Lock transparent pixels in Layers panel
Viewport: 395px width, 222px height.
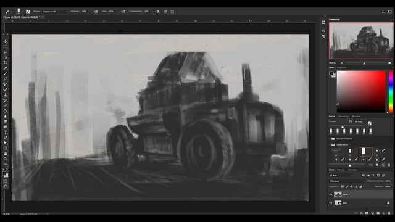[343, 187]
